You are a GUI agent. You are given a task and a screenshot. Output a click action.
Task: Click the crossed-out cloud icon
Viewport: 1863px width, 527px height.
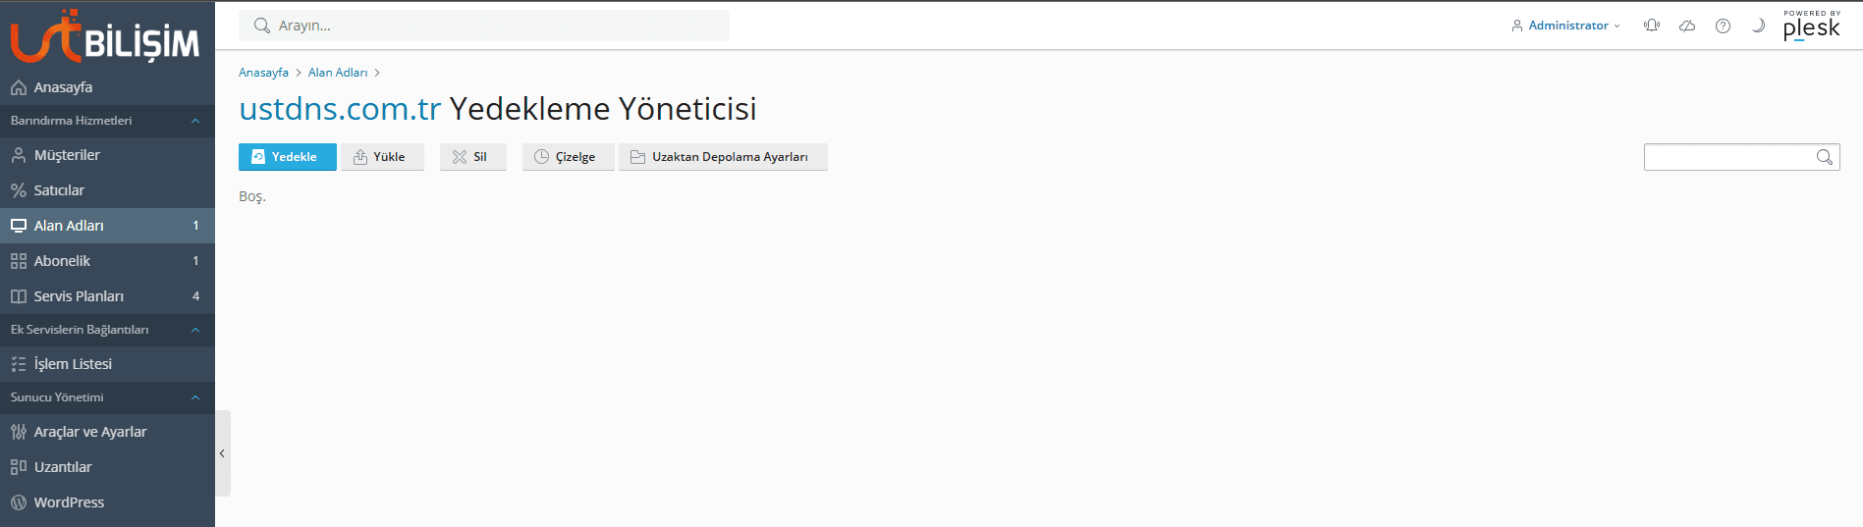click(1687, 26)
